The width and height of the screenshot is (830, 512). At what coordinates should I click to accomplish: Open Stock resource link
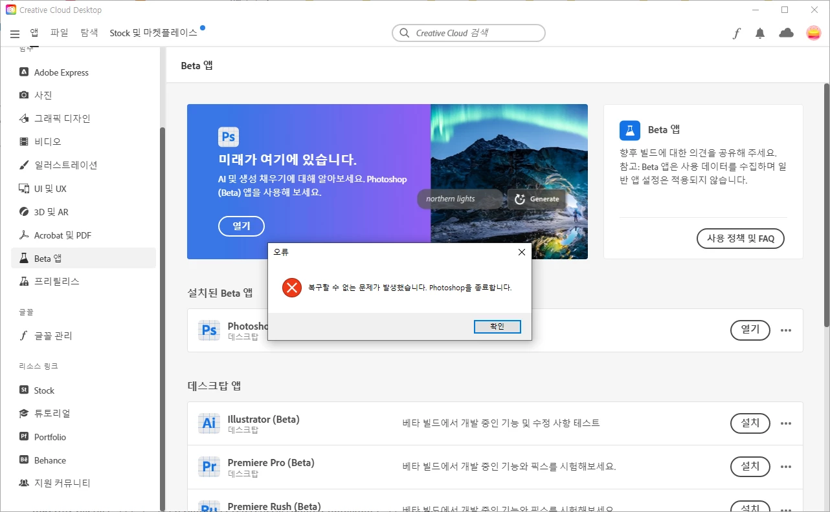click(84, 390)
